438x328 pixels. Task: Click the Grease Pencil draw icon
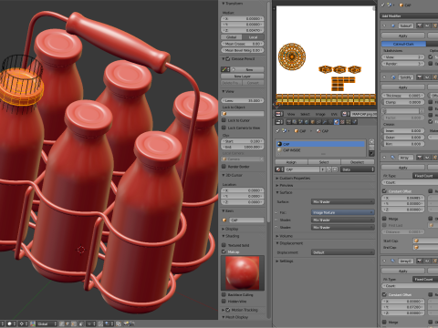224,69
